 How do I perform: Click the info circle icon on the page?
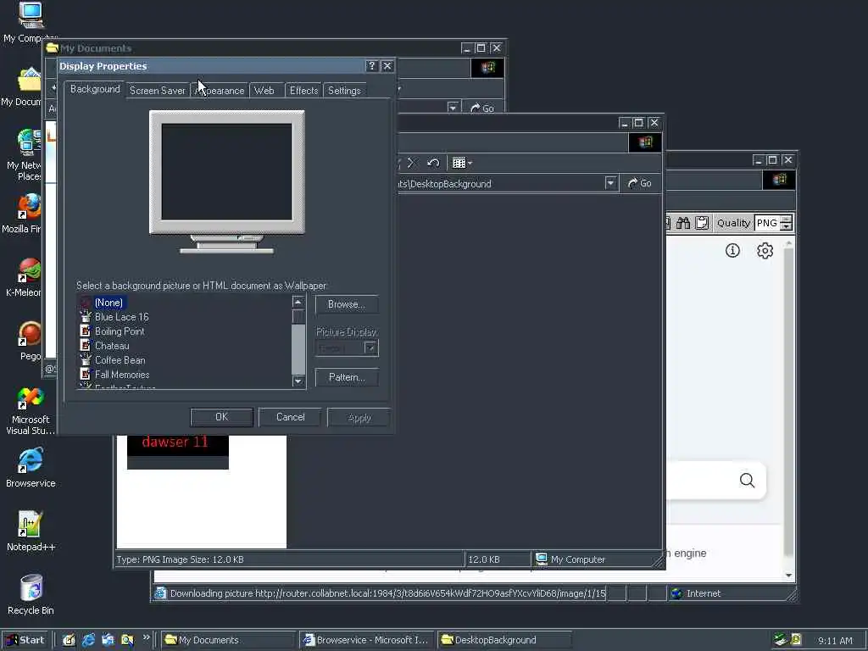[732, 251]
